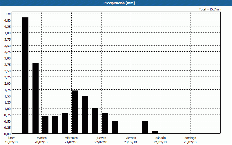The width and height of the screenshot is (232, 145).
Task: Select the 1,75 mm bar at miércoles
Action: pos(75,112)
